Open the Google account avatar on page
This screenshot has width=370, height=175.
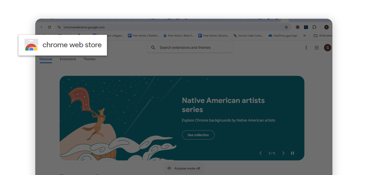coord(328,48)
